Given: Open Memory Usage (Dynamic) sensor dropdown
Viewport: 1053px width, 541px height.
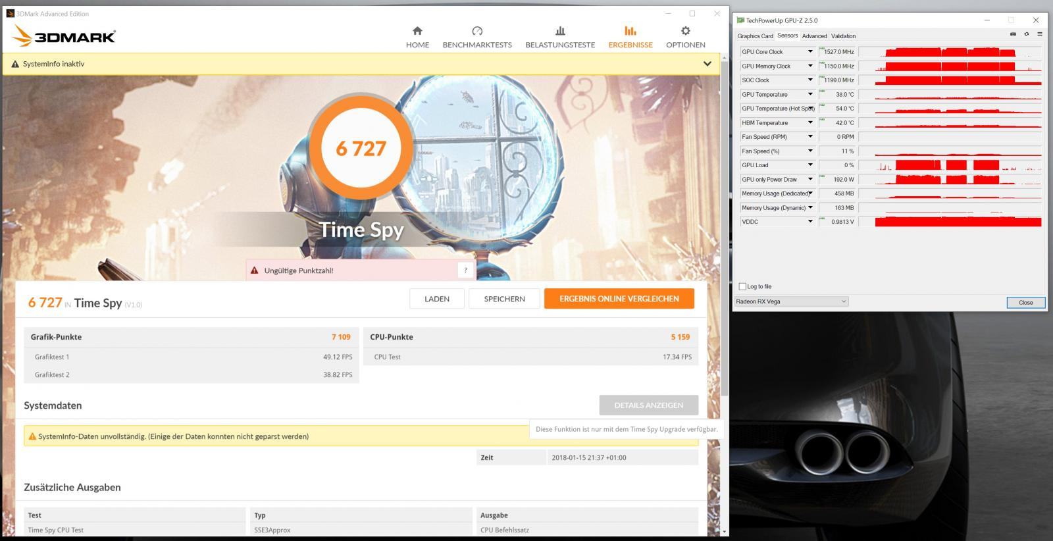Looking at the screenshot, I should click(810, 207).
